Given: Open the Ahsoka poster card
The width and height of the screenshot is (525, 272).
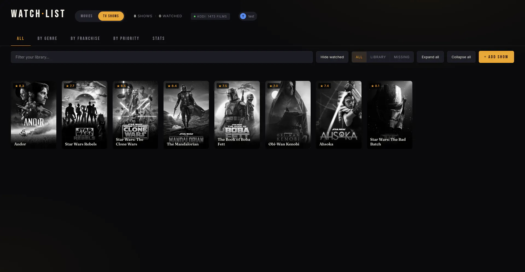Looking at the screenshot, I should [x=339, y=115].
